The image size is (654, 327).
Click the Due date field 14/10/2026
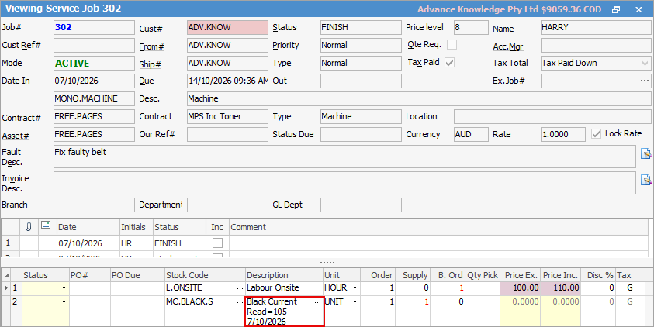[x=228, y=81]
